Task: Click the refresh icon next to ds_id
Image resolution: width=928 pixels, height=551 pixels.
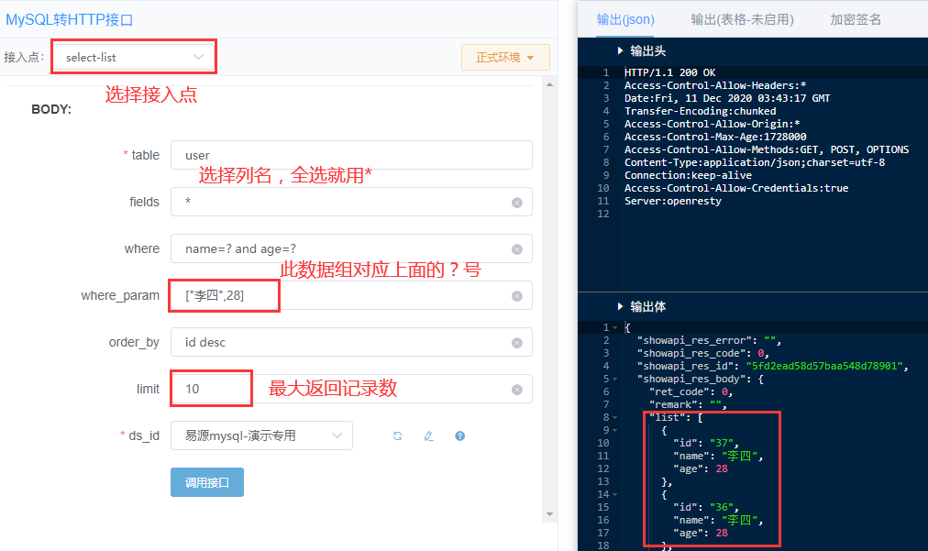Action: (398, 435)
